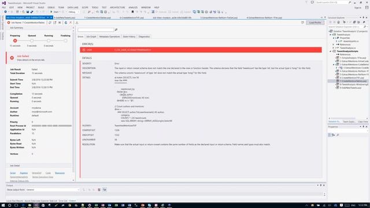Click the Class View tab
Viewport: 370px width, 208px height.
pyautogui.click(x=363, y=122)
